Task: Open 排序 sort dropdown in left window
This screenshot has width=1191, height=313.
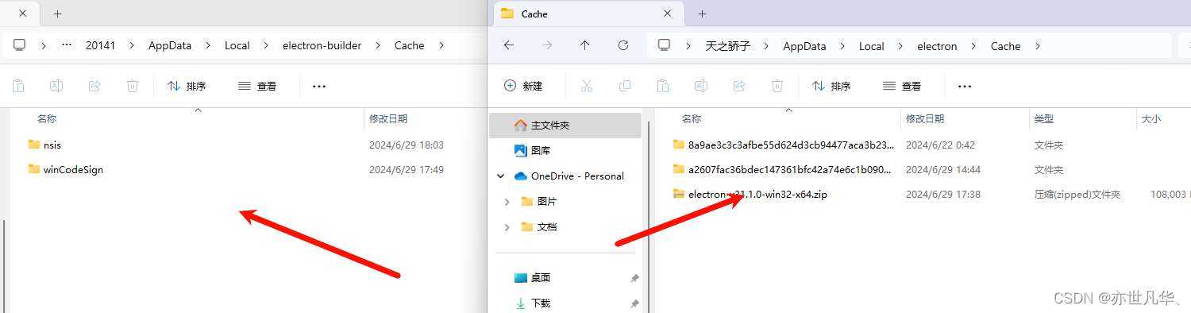Action: point(187,86)
